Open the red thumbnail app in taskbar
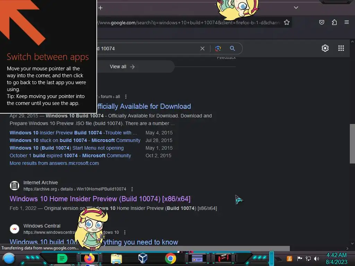This screenshot has width=355, height=266. click(224, 258)
